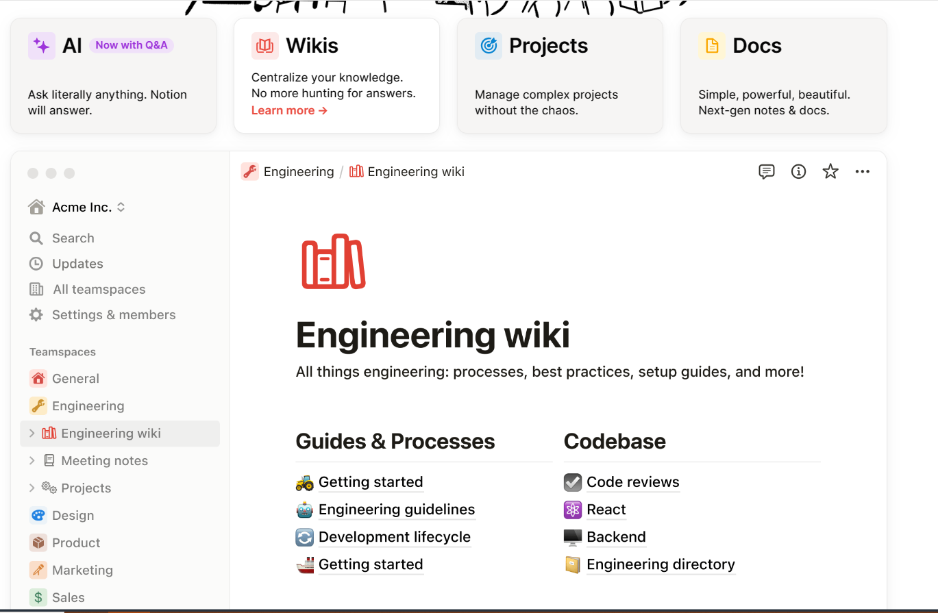Click the Search magnifier in sidebar
Image resolution: width=938 pixels, height=613 pixels.
click(36, 238)
